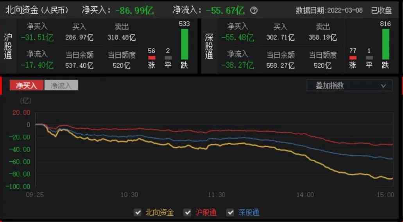Click the help question mark icon beside 净流入

[254, 11]
